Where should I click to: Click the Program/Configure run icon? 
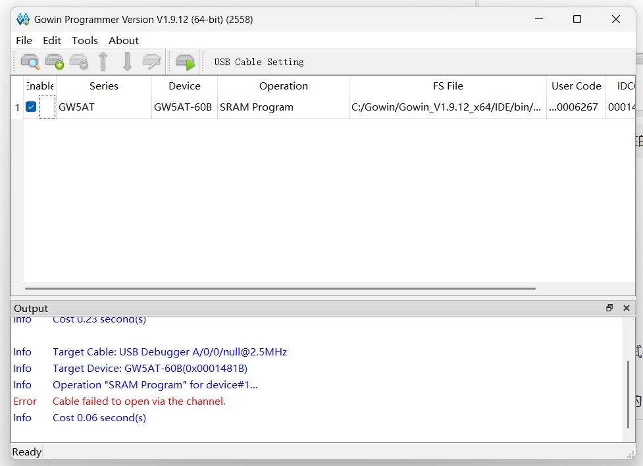pyautogui.click(x=185, y=62)
